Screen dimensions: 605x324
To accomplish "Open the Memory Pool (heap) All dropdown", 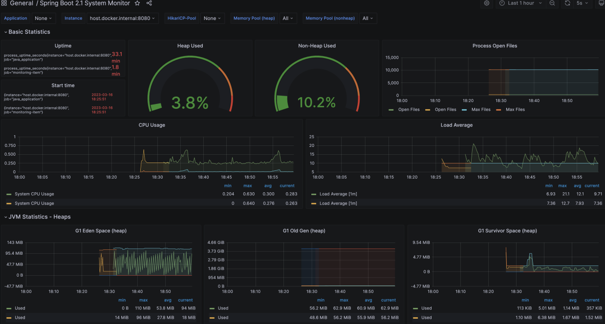I will tap(288, 18).
